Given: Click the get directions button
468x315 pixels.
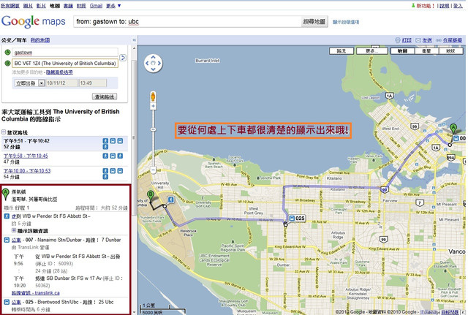Looking at the screenshot, I should pos(105,96).
